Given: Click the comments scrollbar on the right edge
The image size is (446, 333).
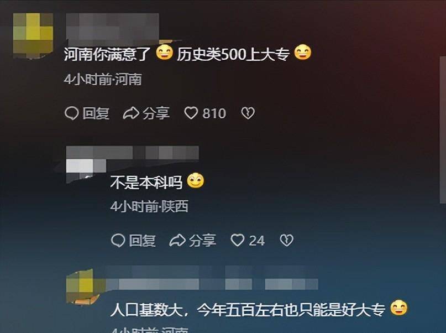Looking at the screenshot, I should click(443, 130).
